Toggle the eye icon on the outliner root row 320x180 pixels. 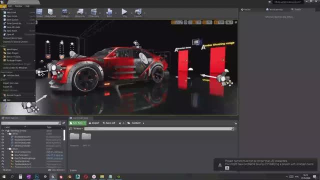[2, 131]
